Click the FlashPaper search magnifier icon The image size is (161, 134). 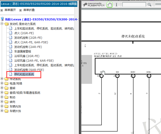pyautogui.click(x=149, y=5)
